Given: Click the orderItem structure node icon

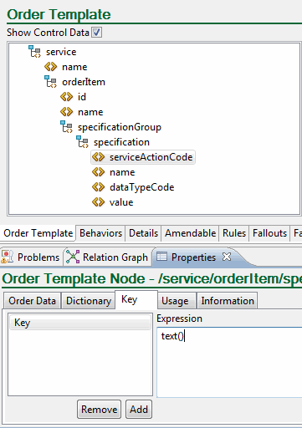Looking at the screenshot, I should tap(51, 82).
